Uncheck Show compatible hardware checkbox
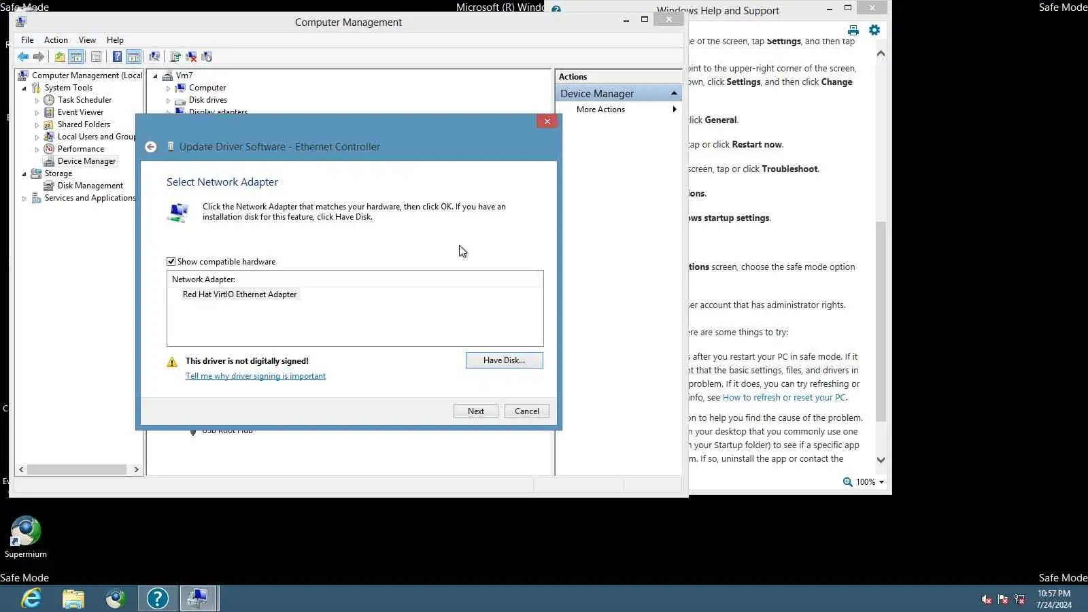This screenshot has height=612, width=1088. pyautogui.click(x=171, y=262)
